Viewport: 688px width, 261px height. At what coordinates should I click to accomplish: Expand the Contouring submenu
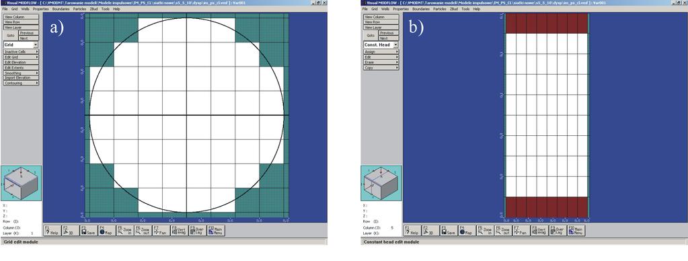(21, 83)
